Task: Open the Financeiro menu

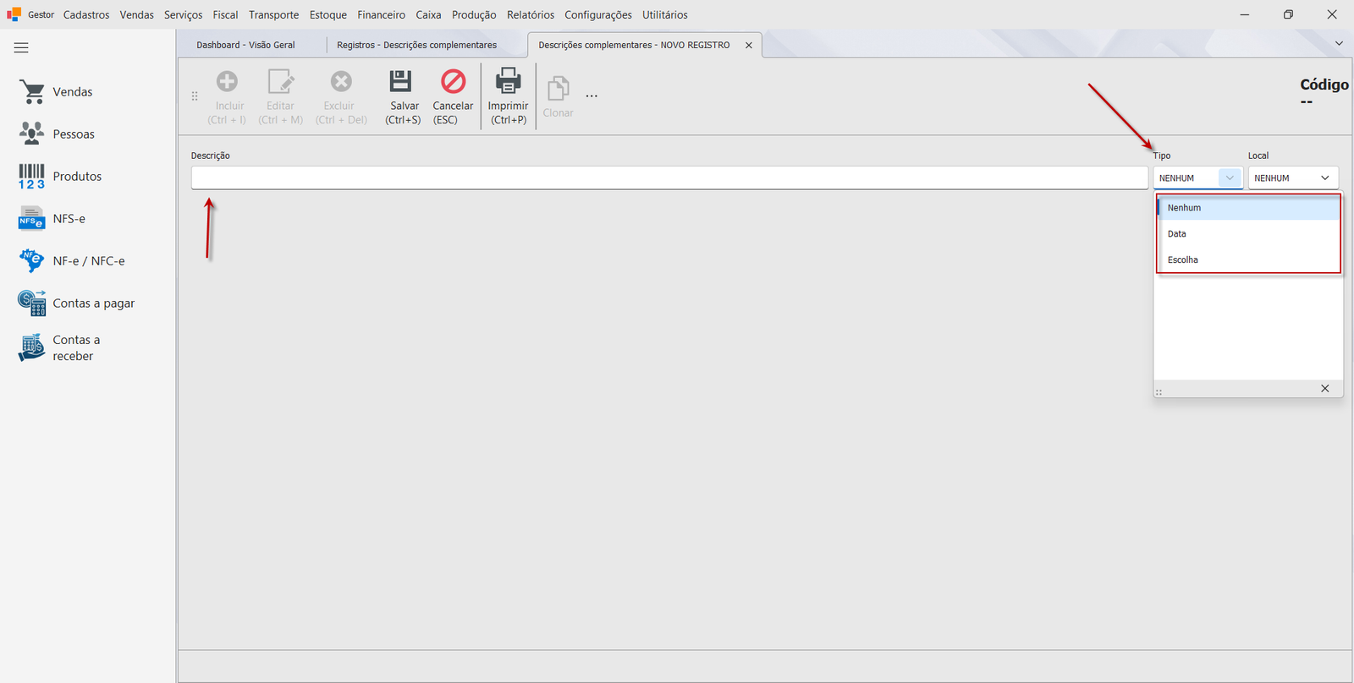Action: click(x=381, y=14)
